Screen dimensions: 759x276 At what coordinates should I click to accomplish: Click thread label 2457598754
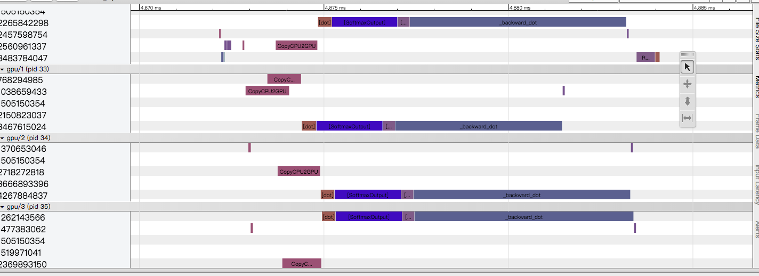tap(25, 35)
